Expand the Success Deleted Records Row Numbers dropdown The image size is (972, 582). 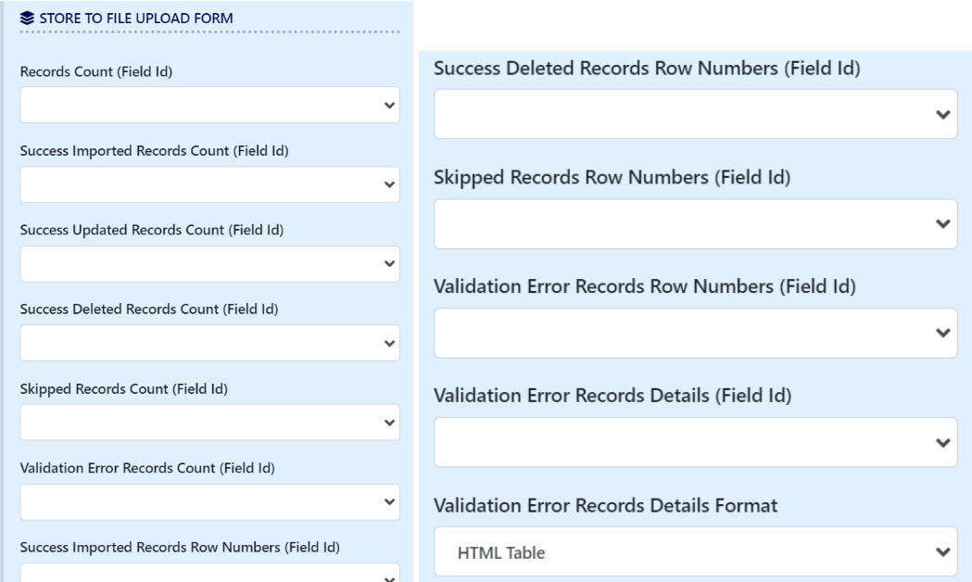(x=695, y=114)
